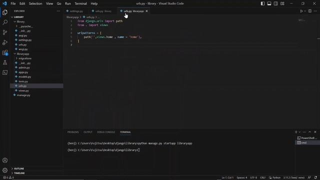This screenshot has width=320, height=180.
Task: Click errors and warnings count in status bar
Action: (8, 177)
